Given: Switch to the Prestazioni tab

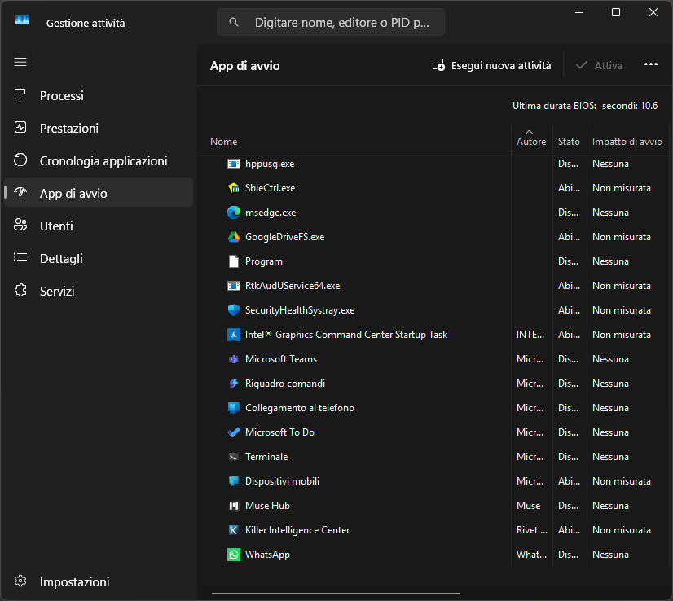Looking at the screenshot, I should coord(99,128).
